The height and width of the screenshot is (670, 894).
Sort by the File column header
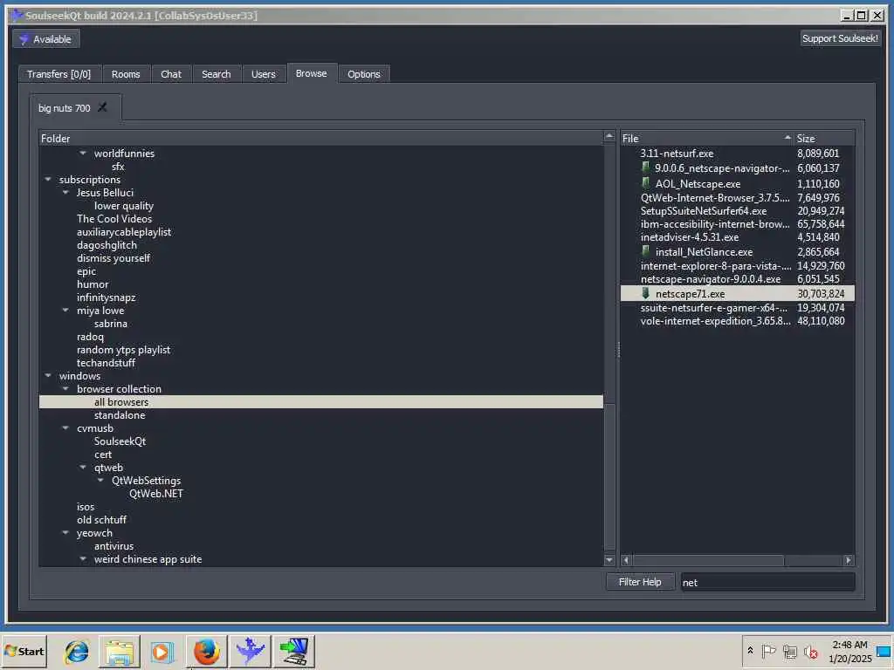[707, 139]
